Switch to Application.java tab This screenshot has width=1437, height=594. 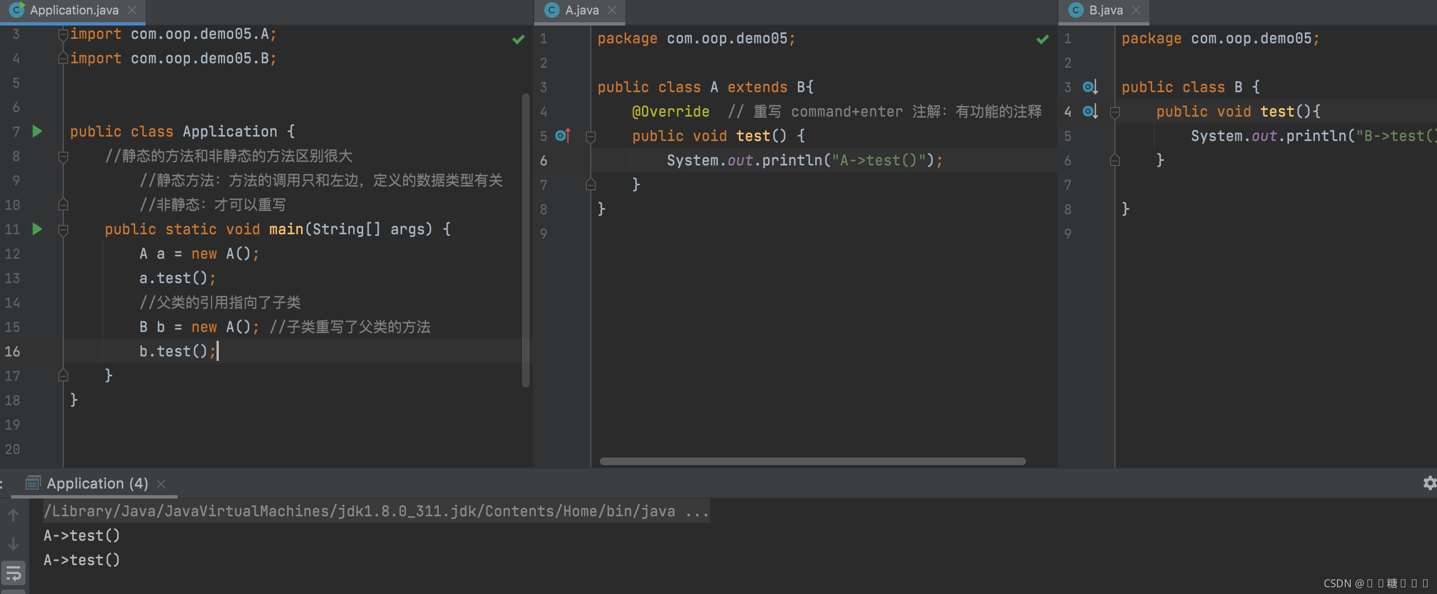tap(74, 10)
